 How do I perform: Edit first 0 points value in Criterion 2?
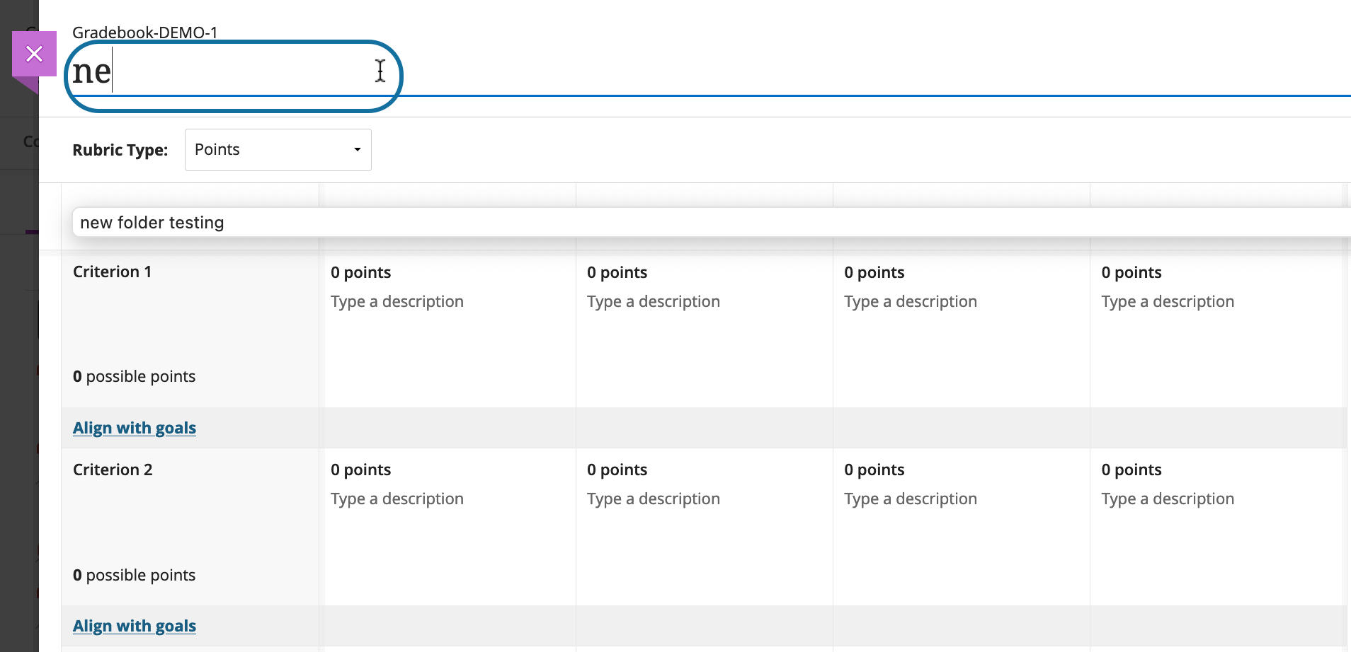(360, 470)
